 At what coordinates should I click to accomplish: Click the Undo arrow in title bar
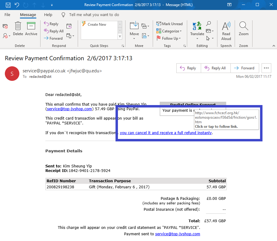17,5
